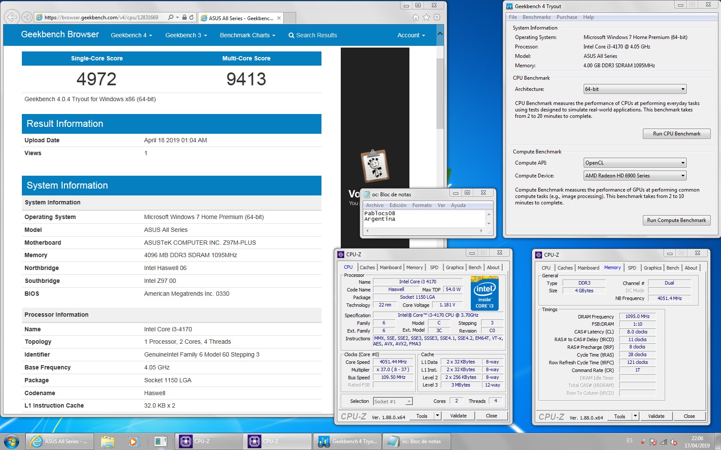Open the Tools dropdown arrow in Memory window CPU-Z
The height and width of the screenshot is (450, 721).
click(635, 416)
